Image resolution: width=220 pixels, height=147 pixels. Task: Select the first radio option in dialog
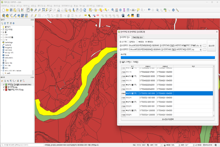(x=128, y=42)
